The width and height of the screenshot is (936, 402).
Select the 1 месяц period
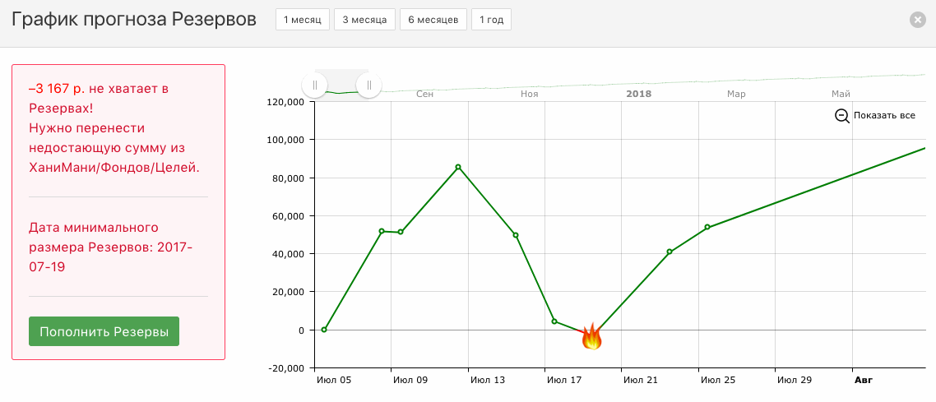click(x=303, y=20)
